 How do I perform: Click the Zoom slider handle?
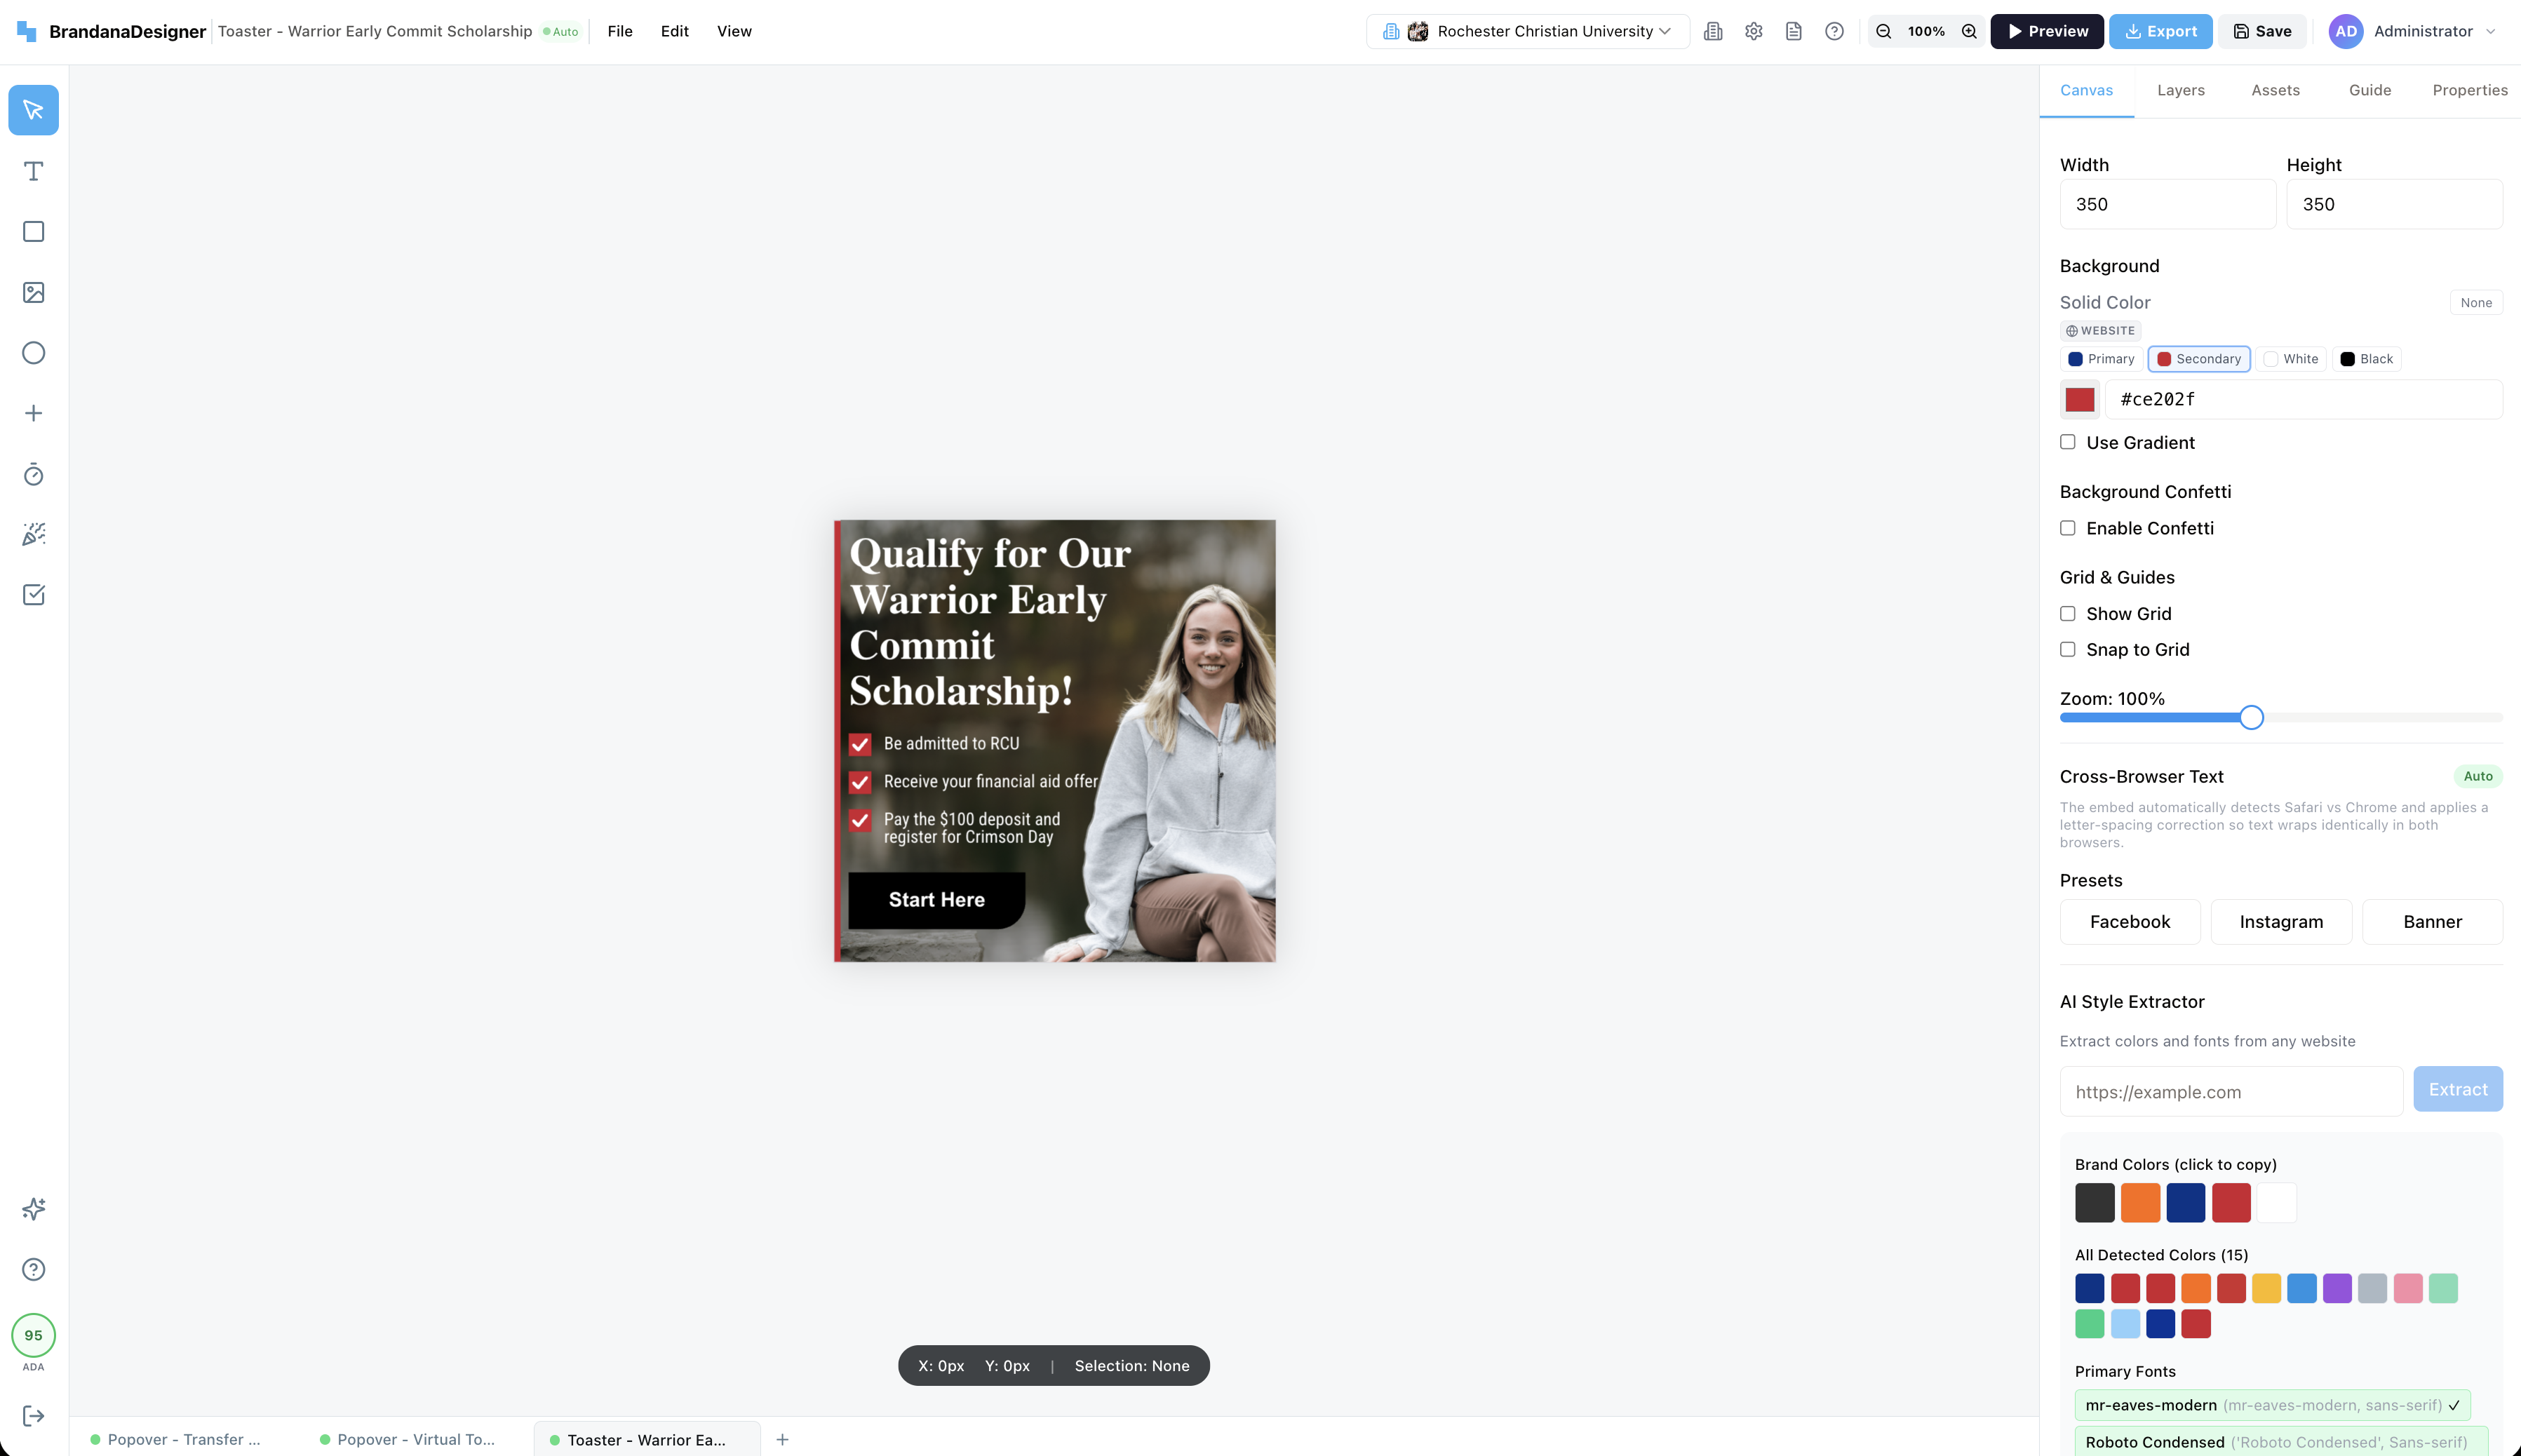(x=2251, y=717)
